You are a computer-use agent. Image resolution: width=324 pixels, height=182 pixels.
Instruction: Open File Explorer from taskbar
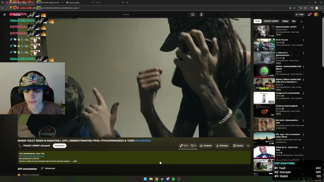coord(151,179)
